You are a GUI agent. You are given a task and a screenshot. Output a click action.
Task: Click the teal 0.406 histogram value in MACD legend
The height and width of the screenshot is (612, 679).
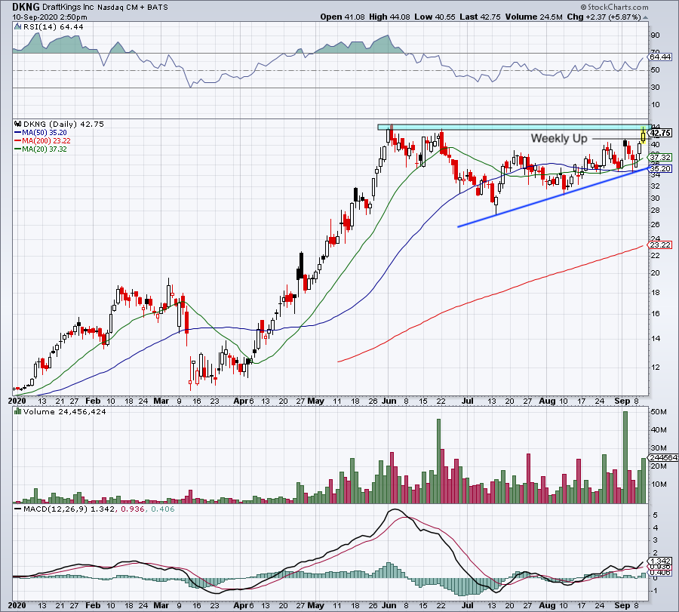click(x=162, y=509)
